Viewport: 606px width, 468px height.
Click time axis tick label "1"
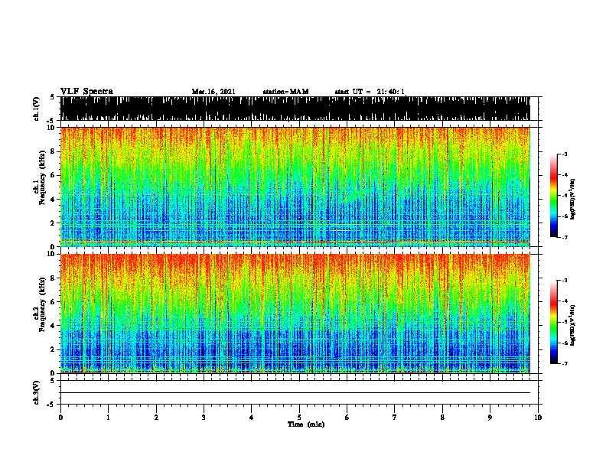point(108,418)
